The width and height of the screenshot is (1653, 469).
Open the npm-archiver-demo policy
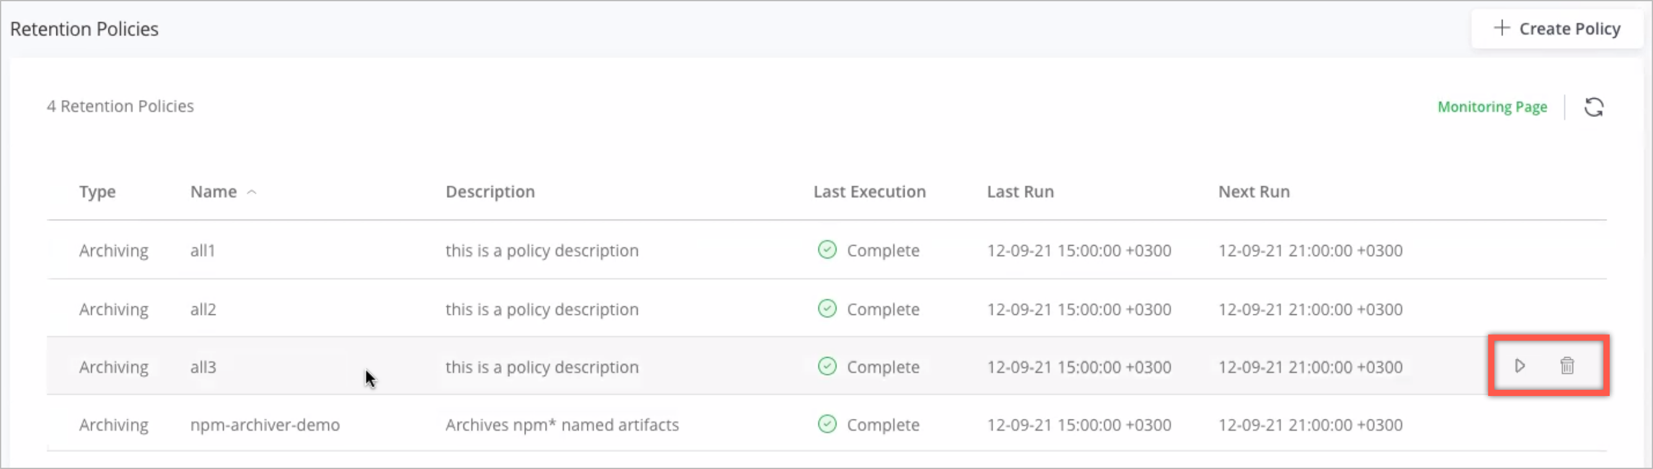(826, 424)
